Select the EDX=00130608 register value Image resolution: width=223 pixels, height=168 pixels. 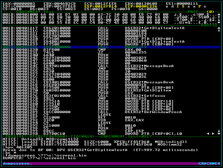141,3
